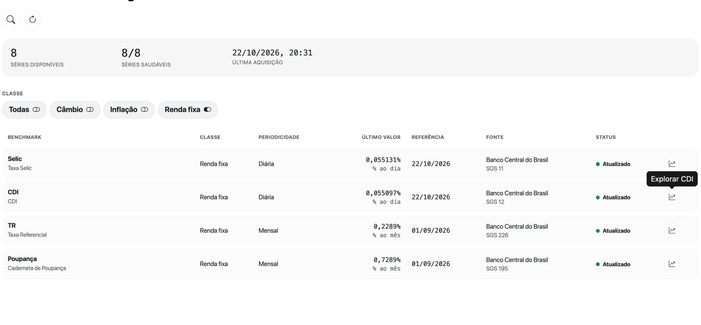Image resolution: width=701 pixels, height=325 pixels.
Task: Click the PERIODICIDADE column header
Action: (x=279, y=137)
